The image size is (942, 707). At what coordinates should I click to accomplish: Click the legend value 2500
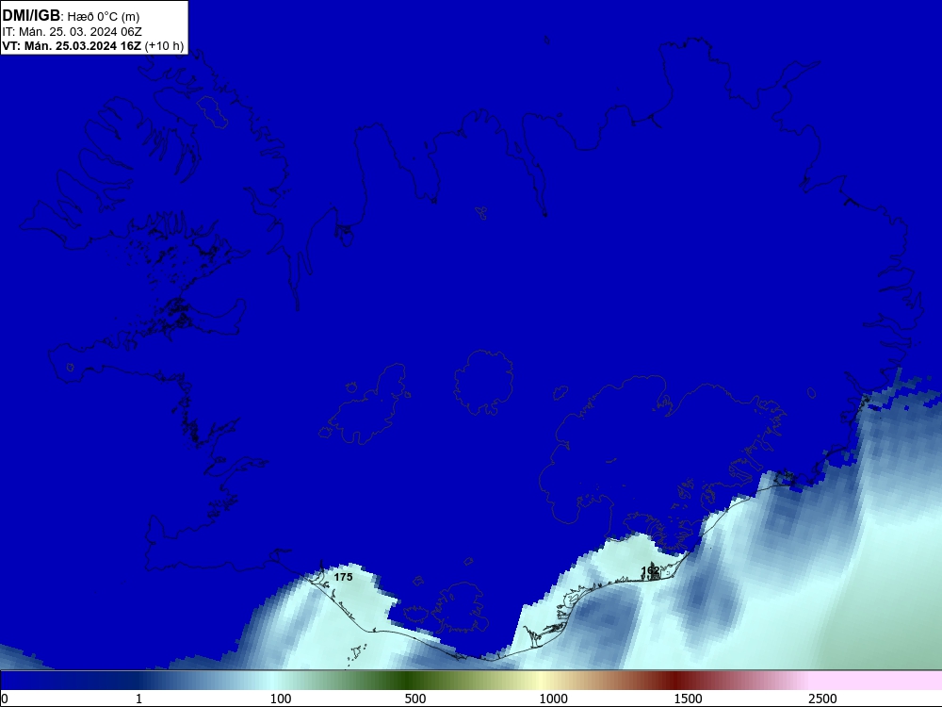tap(822, 699)
